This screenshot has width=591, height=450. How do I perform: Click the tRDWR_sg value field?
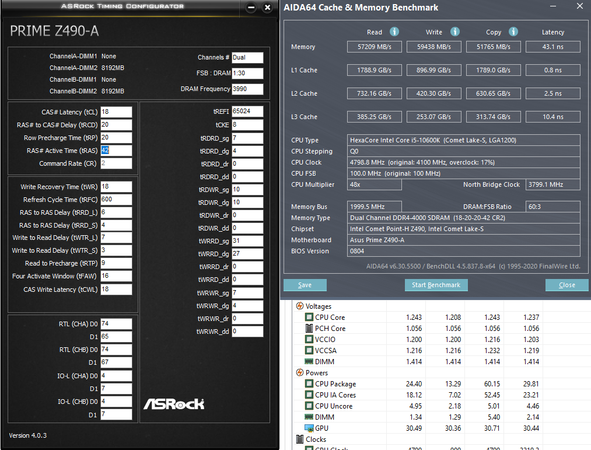[247, 190]
